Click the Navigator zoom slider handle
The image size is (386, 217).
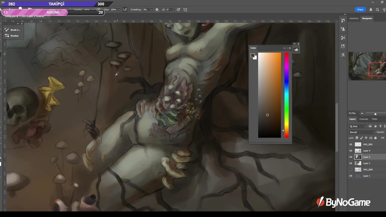point(375,114)
